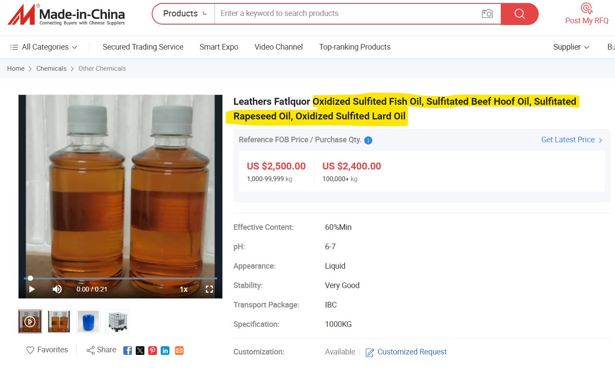Viewport: 615px width, 373px height.
Task: Select the blue drum product thumbnail
Action: [88, 321]
